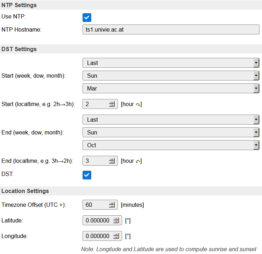The width and height of the screenshot is (262, 254).
Task: Decrease DST end hour with spinner down arrow
Action: tap(112, 162)
